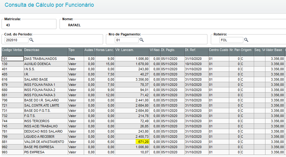The image size is (286, 157).
Task: Click the Centro Custo column header
Action: [219, 52]
